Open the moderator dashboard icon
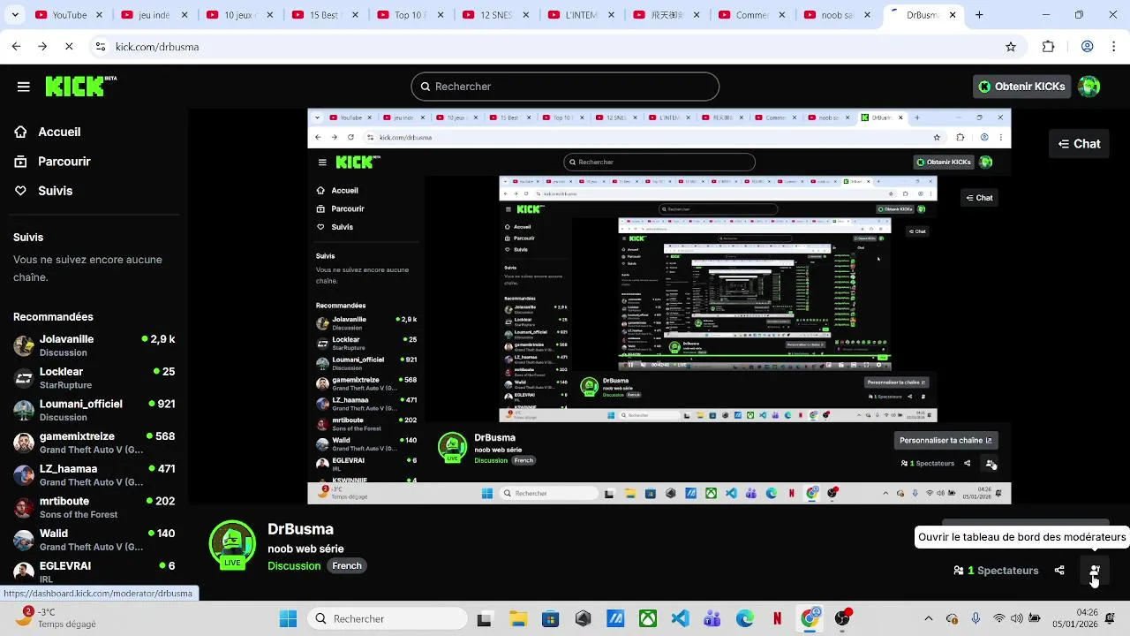Viewport: 1130px width, 636px height. [x=1095, y=571]
